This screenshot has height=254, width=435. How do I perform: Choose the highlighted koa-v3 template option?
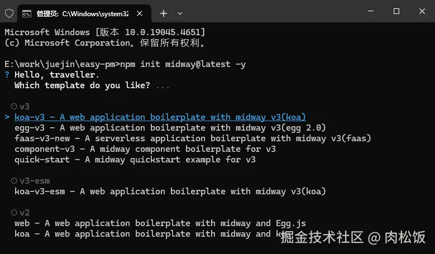click(160, 117)
